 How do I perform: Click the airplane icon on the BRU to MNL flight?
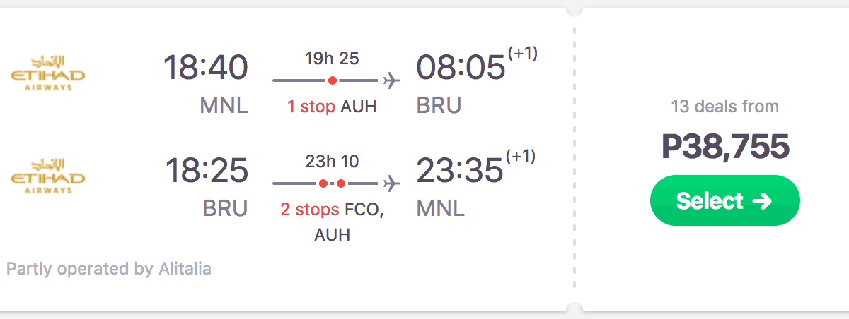391,183
